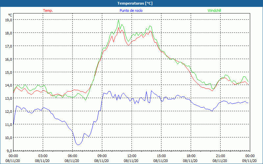
Task: Click the 18:00 time axis label
Action: click(191, 156)
